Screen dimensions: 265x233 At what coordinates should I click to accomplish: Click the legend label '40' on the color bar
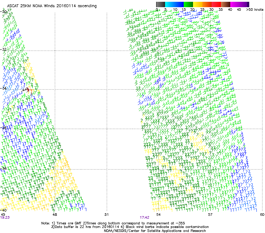pyautogui.click(x=230, y=10)
